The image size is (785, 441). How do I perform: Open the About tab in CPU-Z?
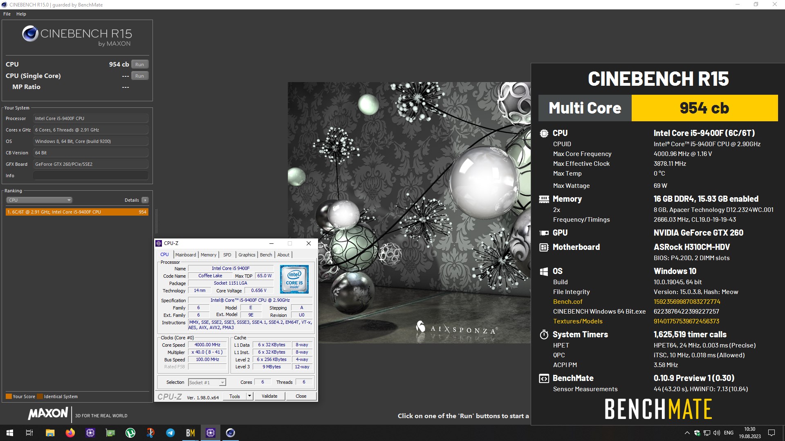(x=283, y=255)
